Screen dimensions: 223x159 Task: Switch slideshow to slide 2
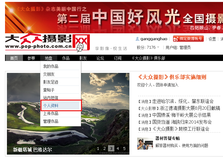(105, 148)
